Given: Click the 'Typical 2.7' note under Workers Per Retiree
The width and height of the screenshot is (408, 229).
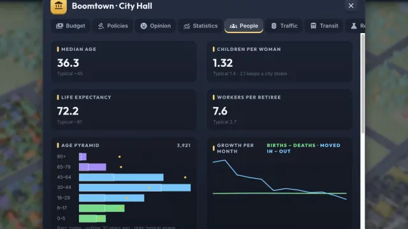Looking at the screenshot, I should (224, 122).
